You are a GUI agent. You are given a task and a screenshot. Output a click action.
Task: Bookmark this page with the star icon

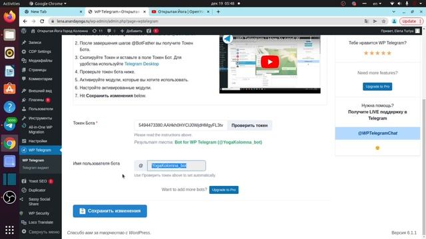(383, 21)
